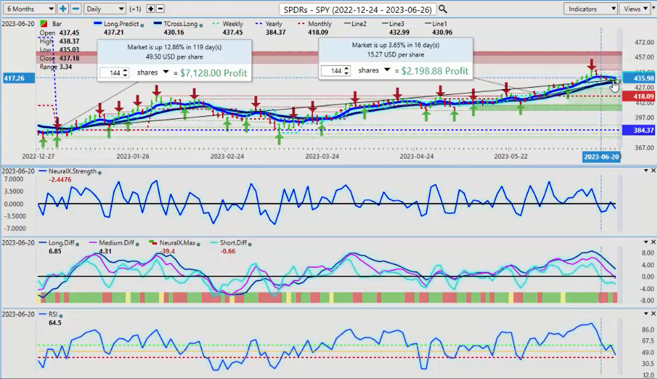This screenshot has height=379, width=657.
Task: Click the NeuralX.Strength legend label
Action: click(x=72, y=171)
